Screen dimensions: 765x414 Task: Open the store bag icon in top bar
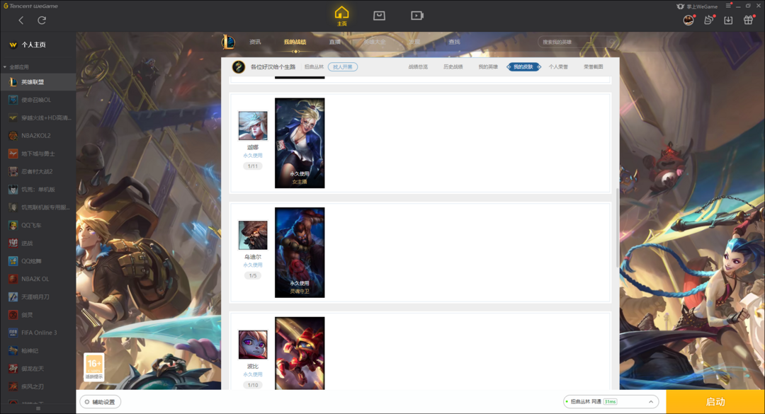379,16
